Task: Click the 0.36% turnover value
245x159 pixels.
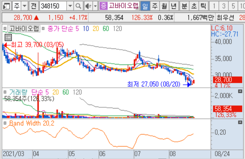Action: [165, 18]
